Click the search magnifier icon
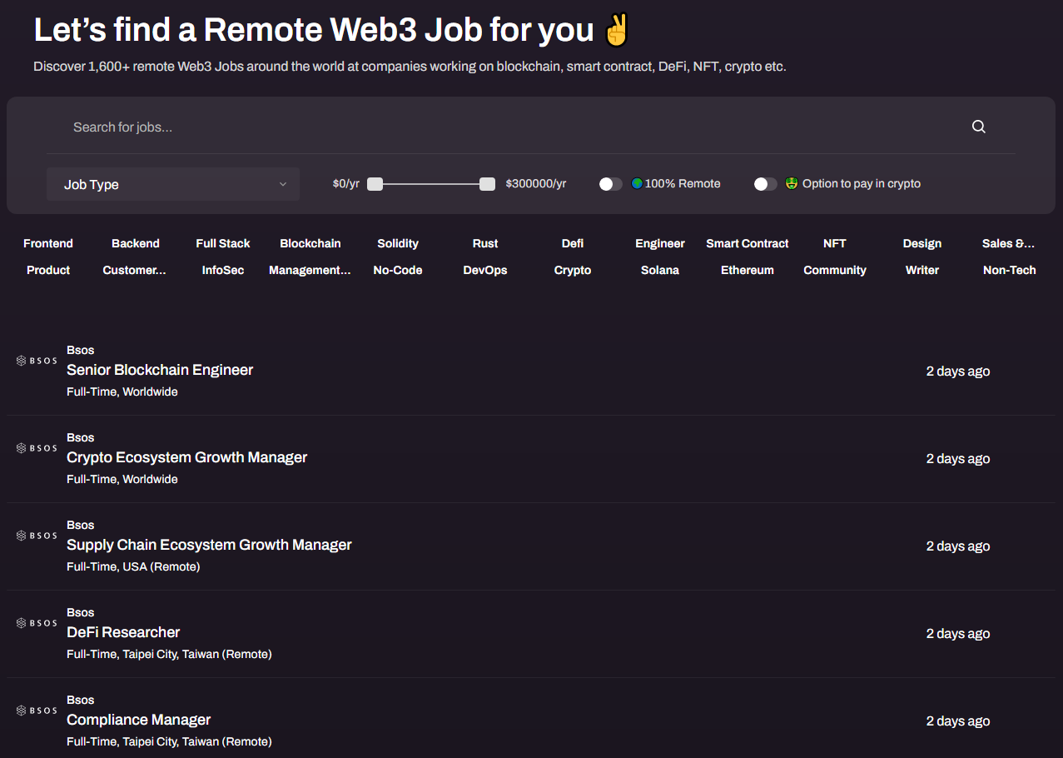This screenshot has height=758, width=1063. [x=979, y=127]
